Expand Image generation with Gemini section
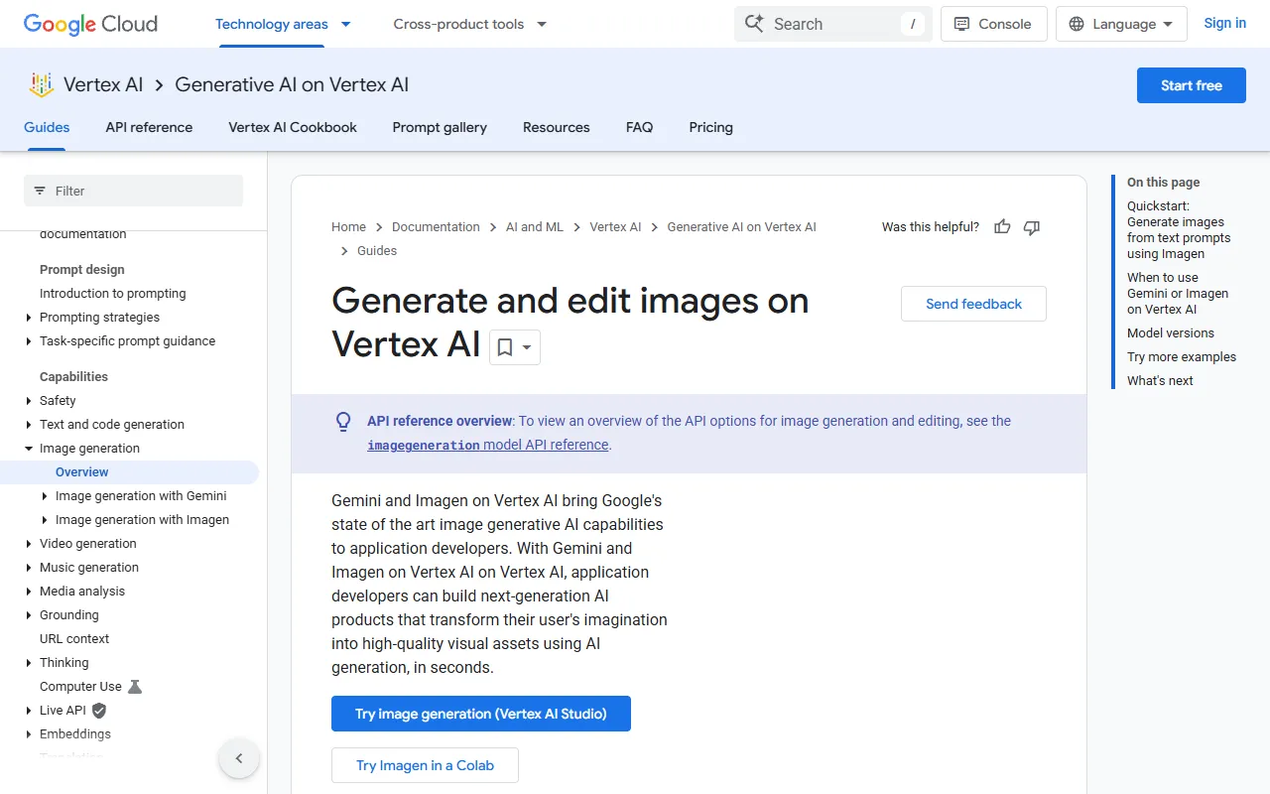Screen dimensions: 1270x794 point(45,496)
